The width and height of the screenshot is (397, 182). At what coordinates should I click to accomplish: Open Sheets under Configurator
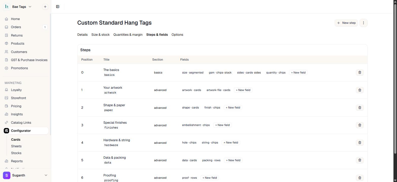pyautogui.click(x=16, y=146)
